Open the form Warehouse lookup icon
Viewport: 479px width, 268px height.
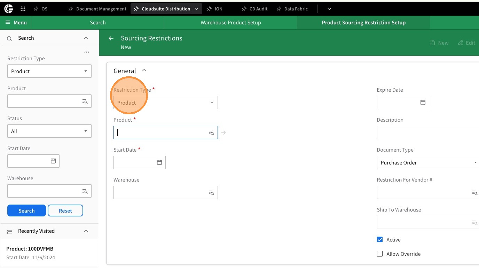tap(211, 193)
